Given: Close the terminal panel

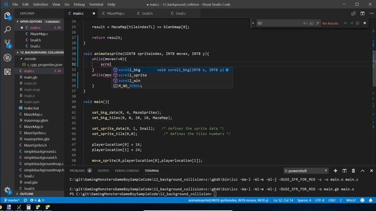Looking at the screenshot, I should [x=371, y=171].
